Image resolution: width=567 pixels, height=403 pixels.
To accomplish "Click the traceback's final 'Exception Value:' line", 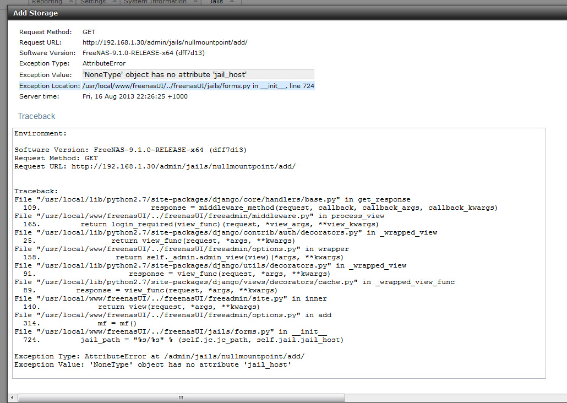I will point(153,364).
